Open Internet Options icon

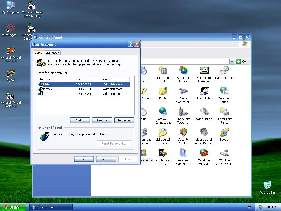pyautogui.click(x=224, y=95)
